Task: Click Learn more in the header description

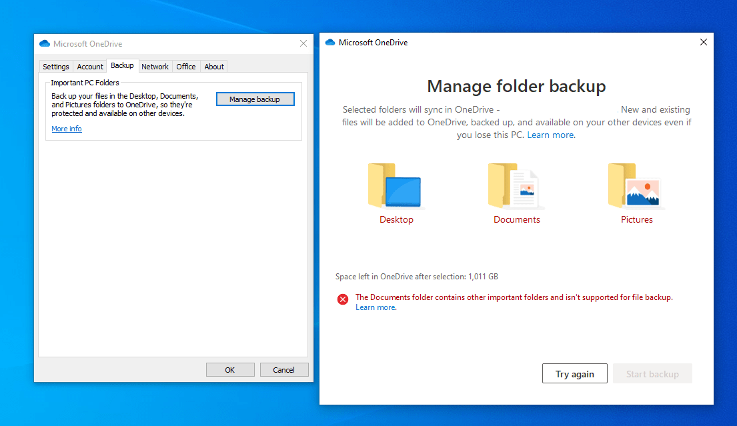Action: pyautogui.click(x=550, y=134)
